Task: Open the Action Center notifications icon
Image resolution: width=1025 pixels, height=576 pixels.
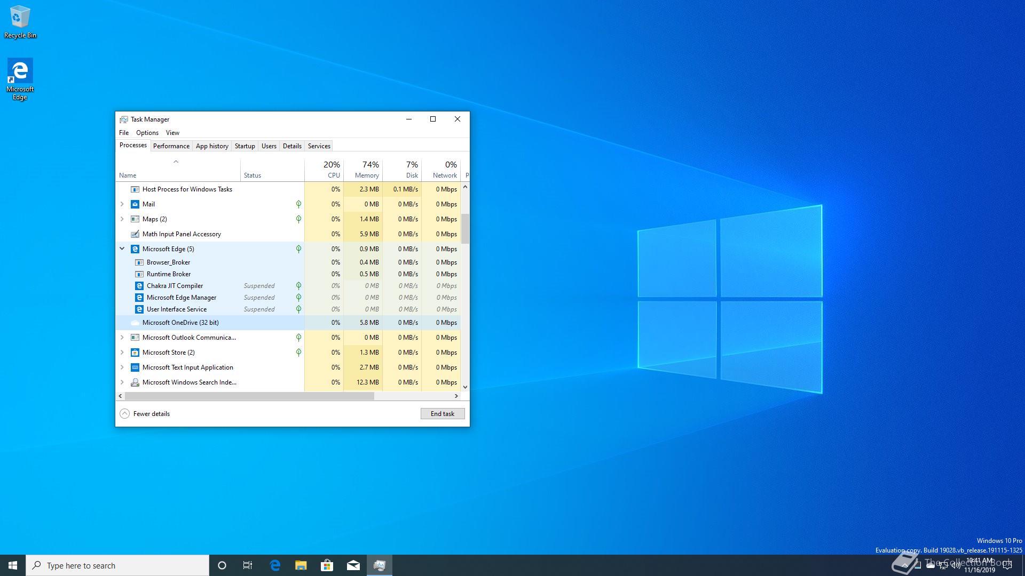Action: [x=1007, y=566]
